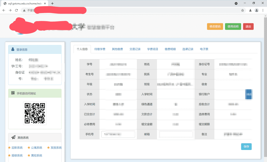Screen dimensions: 267x162
Task: Open the 离校系统 link
Action: [37, 155]
